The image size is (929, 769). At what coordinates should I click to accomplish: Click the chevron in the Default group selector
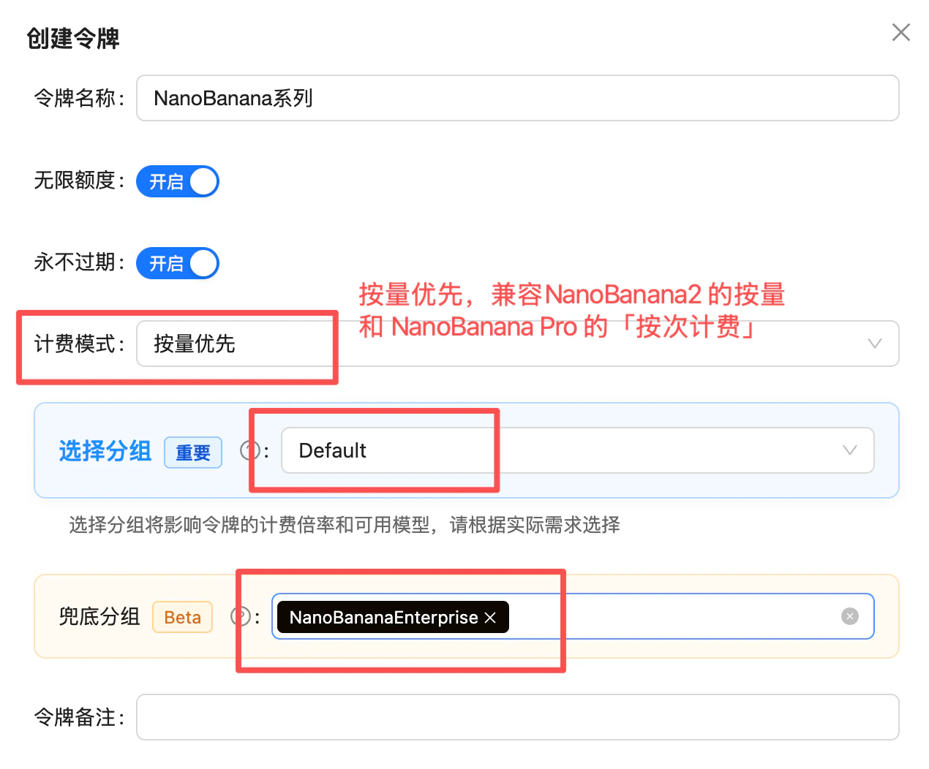849,450
